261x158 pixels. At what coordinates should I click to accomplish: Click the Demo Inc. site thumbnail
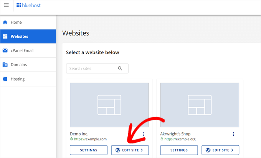[109, 105]
